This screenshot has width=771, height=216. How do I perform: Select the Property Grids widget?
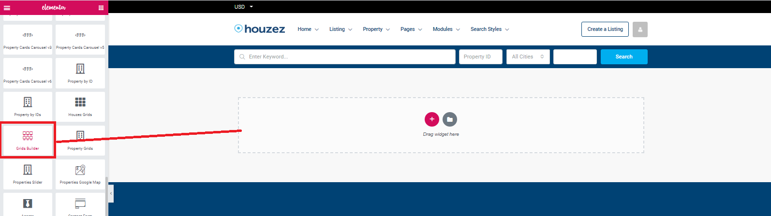point(80,140)
